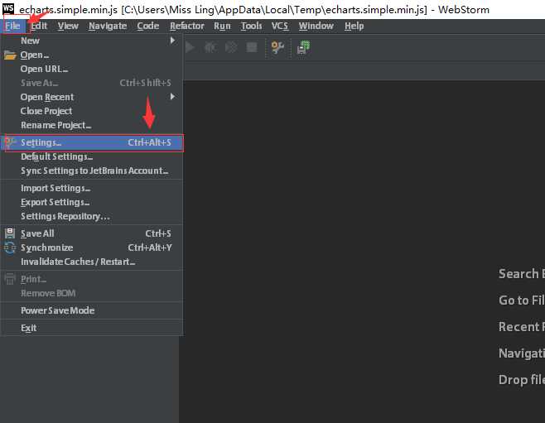This screenshot has width=545, height=423.
Task: Click the WebStorm logo in title bar
Action: (8, 8)
